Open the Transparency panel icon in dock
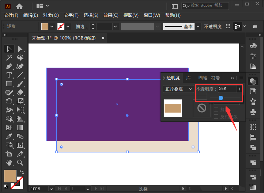This screenshot has width=264, height=193. pyautogui.click(x=253, y=82)
